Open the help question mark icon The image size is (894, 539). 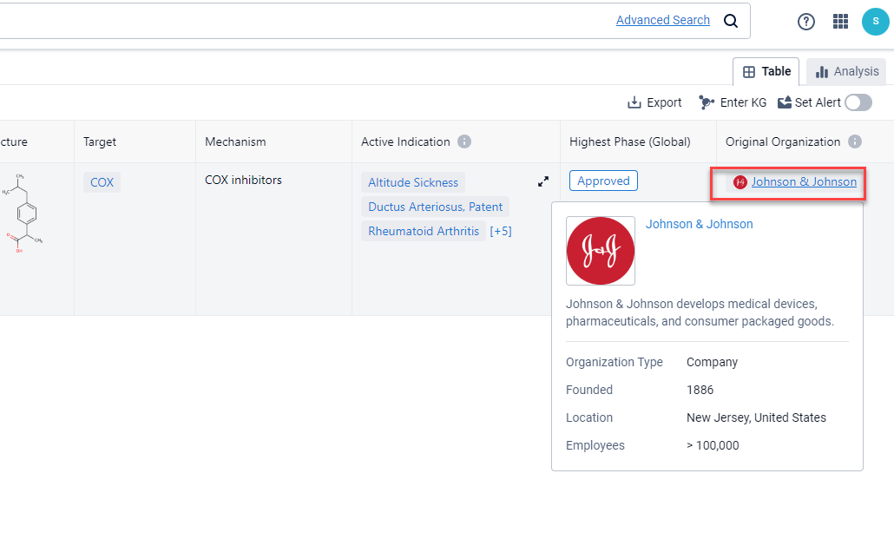coord(806,22)
